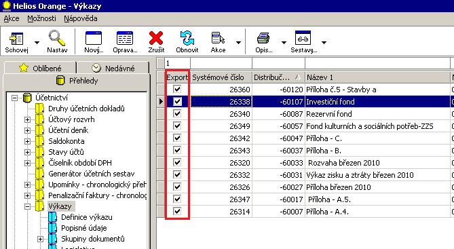Open the Sestavy reports icon
This screenshot has height=249, width=454.
(x=303, y=38)
